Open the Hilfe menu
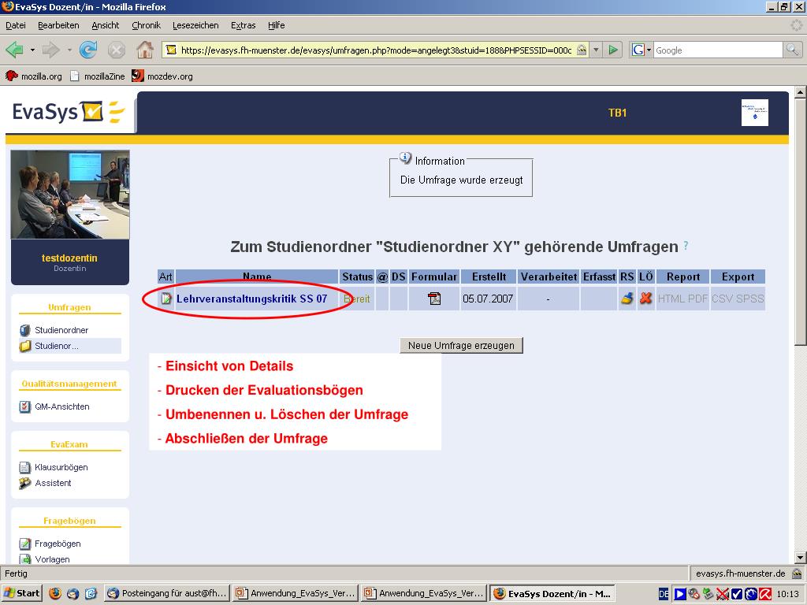 point(277,25)
